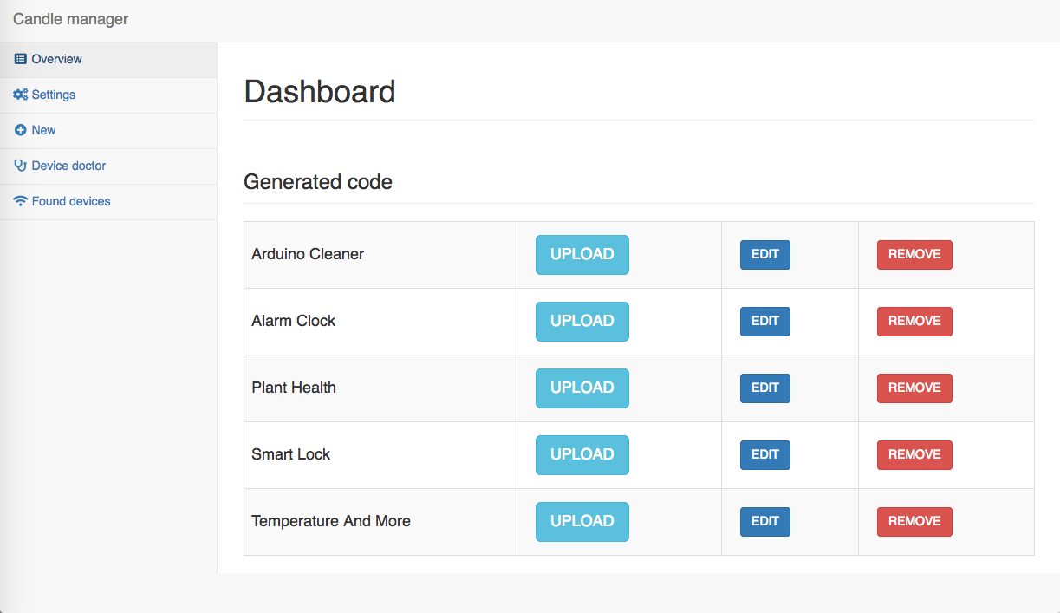Click the Settings gears icon

(x=21, y=95)
